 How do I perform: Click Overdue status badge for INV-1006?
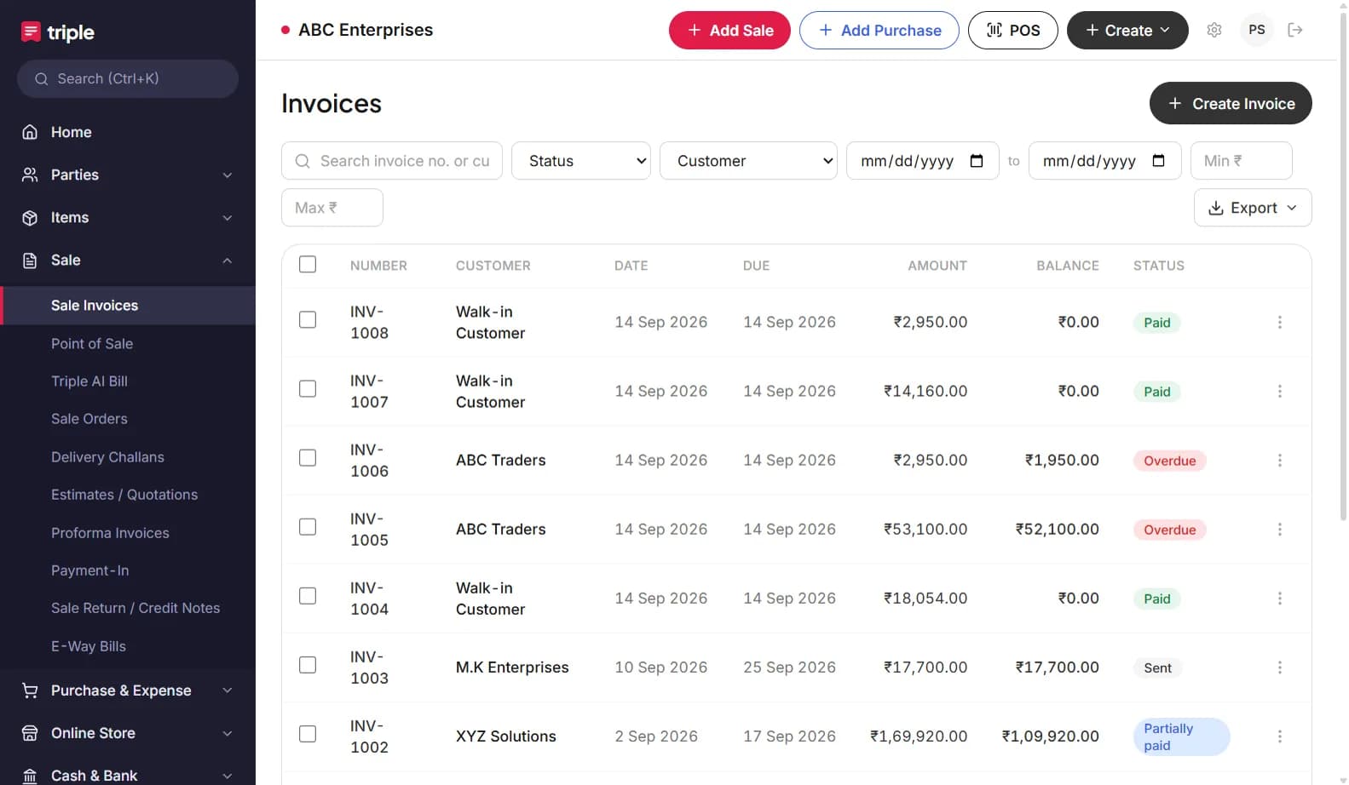pos(1169,461)
